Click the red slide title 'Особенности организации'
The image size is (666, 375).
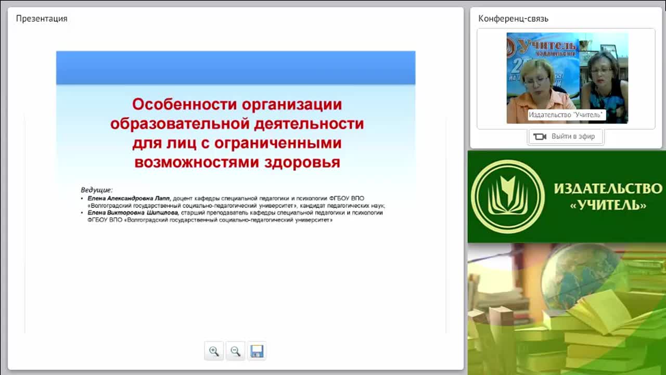point(237,104)
